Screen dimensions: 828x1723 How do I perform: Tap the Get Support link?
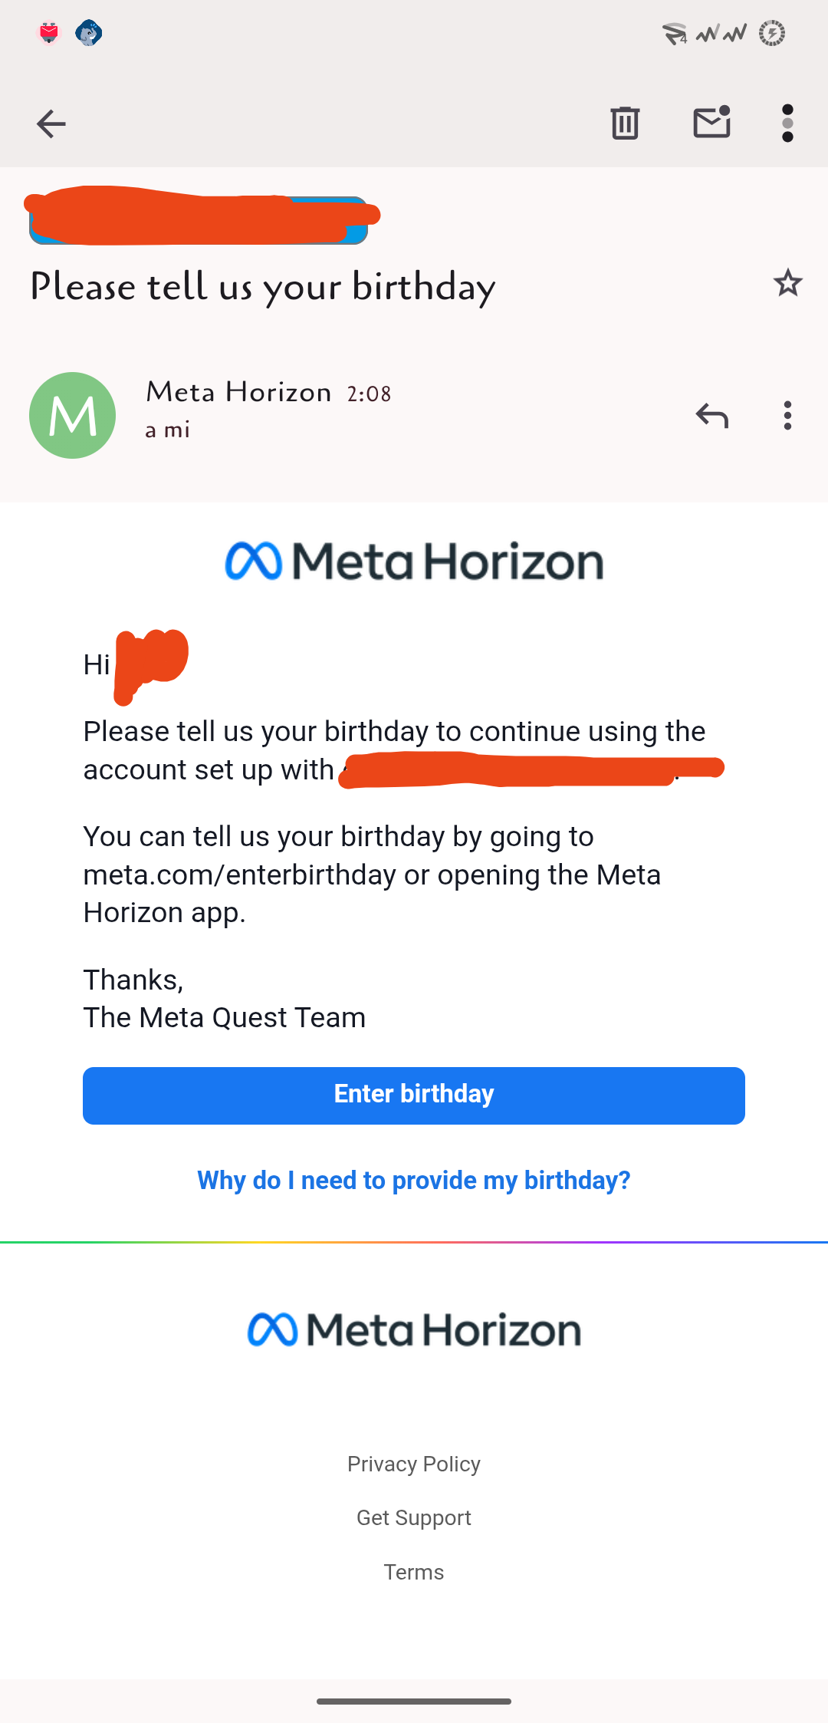point(414,1517)
